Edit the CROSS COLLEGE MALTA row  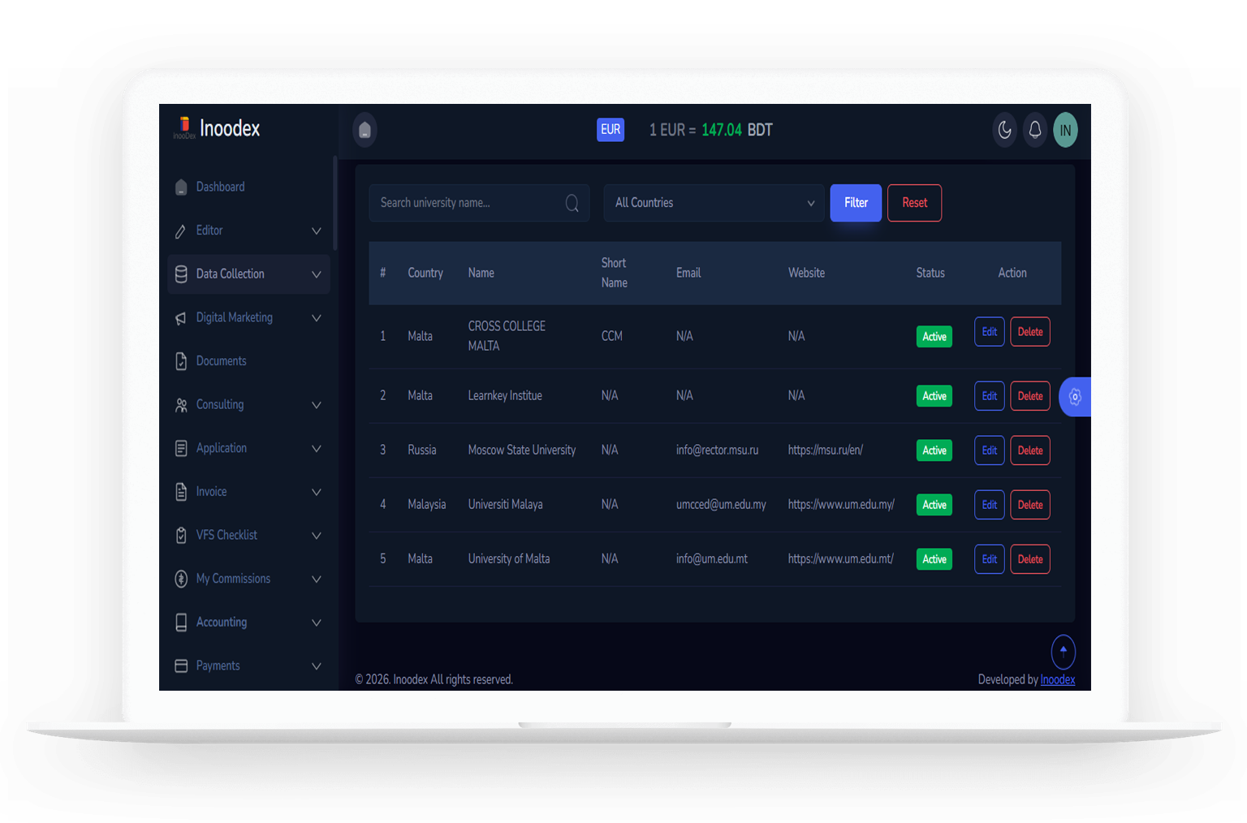click(990, 332)
